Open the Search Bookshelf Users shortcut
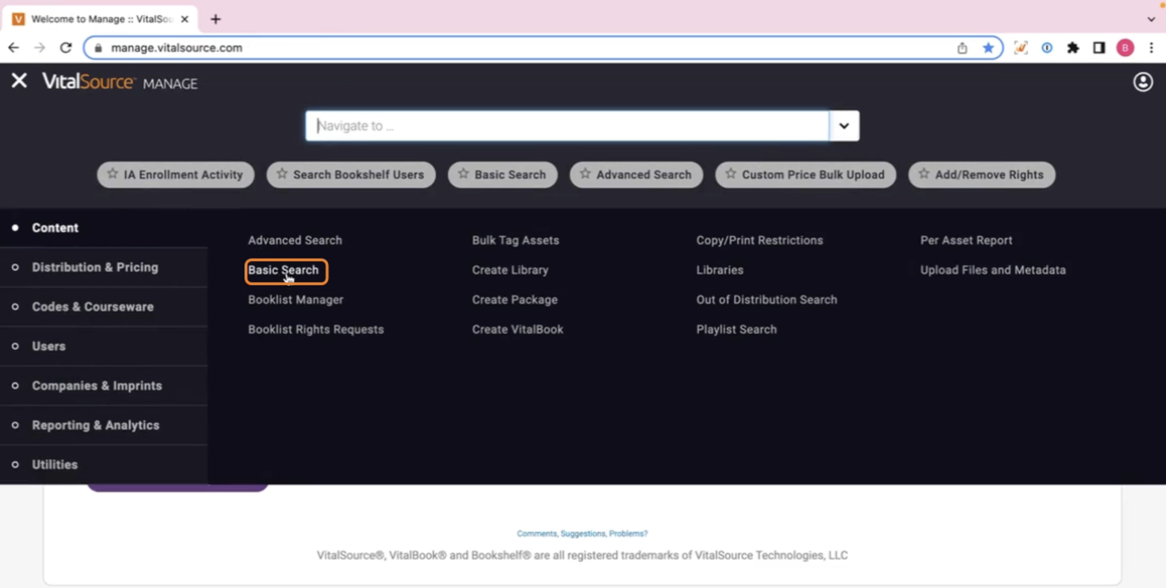 (x=351, y=175)
